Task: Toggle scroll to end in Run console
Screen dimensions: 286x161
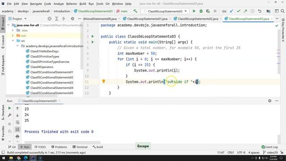Action: [17, 129]
